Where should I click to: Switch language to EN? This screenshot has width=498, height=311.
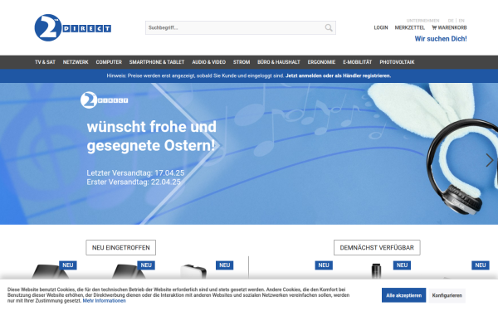point(461,21)
